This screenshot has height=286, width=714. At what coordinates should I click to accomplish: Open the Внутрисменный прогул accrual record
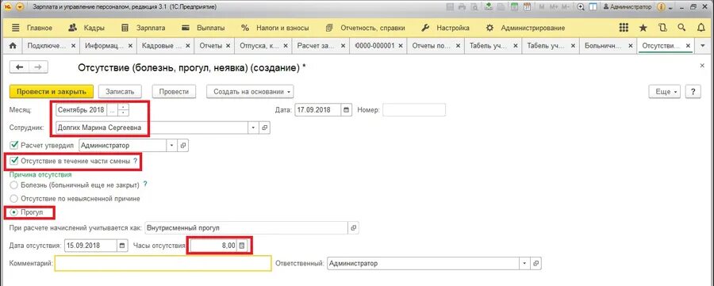tap(353, 227)
